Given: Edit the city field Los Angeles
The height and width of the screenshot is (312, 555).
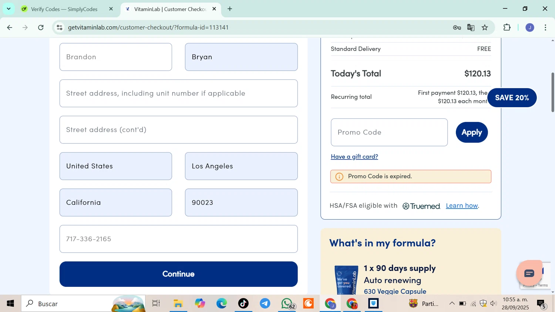Looking at the screenshot, I should point(241,166).
